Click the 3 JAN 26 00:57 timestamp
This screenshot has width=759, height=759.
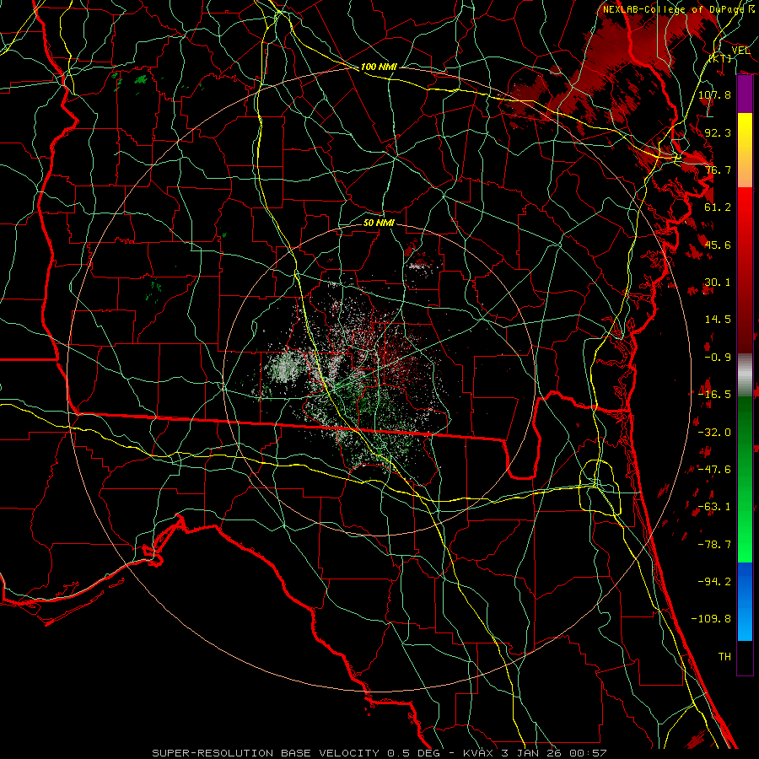tap(556, 753)
